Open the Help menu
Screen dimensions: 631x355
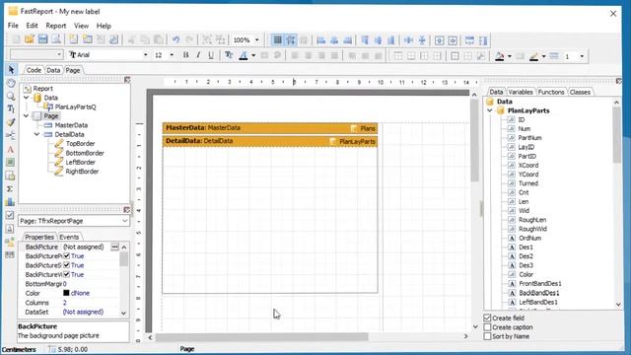pos(104,26)
